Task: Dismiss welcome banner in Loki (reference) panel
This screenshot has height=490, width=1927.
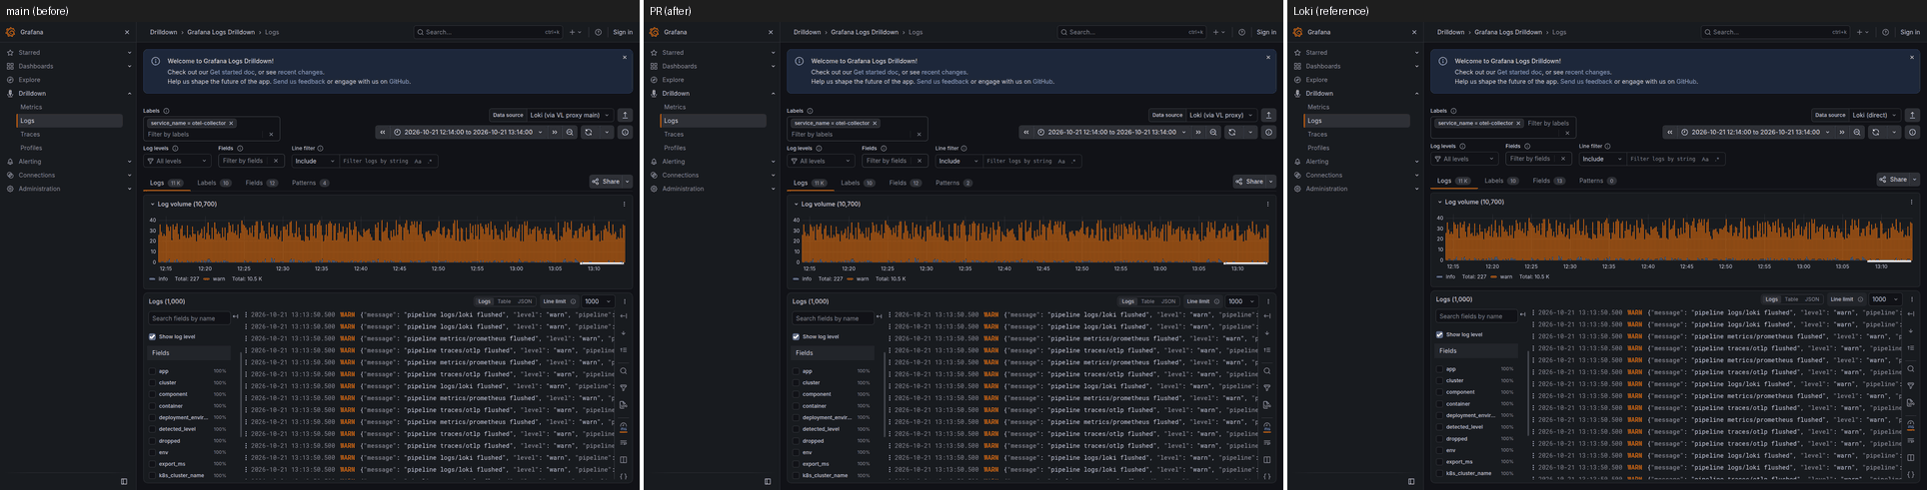Action: click(1912, 57)
